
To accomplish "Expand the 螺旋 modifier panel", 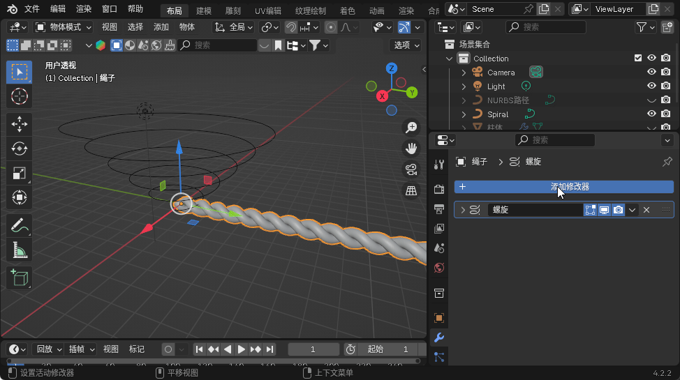I will click(x=463, y=210).
